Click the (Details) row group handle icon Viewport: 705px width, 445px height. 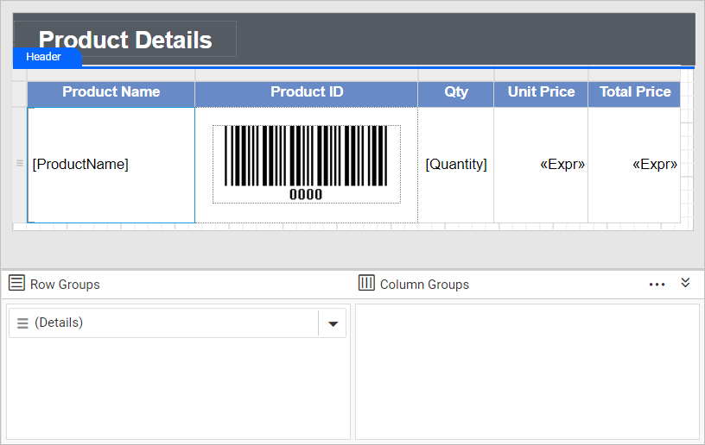(22, 323)
